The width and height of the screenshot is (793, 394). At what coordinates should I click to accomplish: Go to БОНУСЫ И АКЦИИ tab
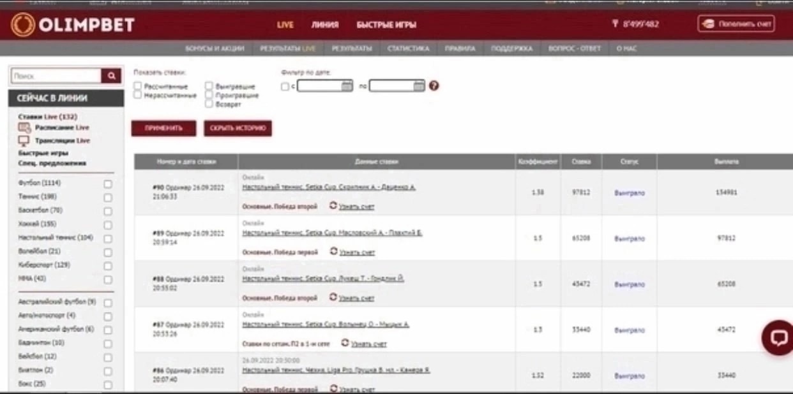pos(215,48)
